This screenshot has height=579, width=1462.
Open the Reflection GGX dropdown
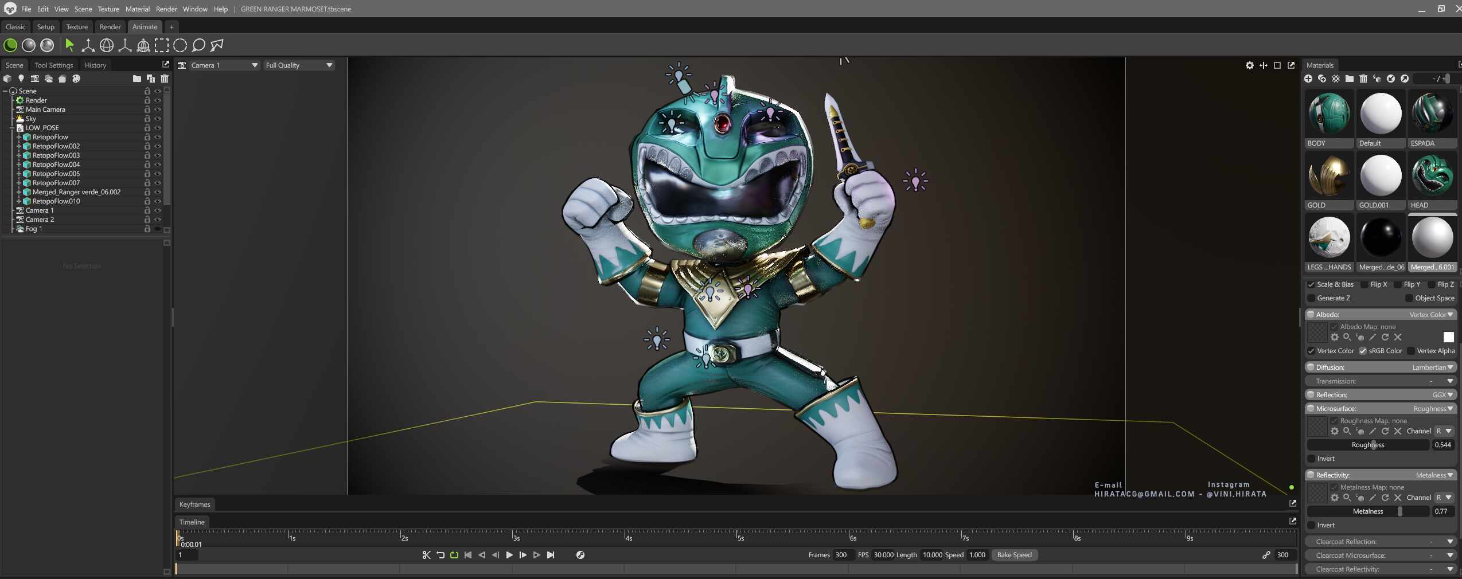(1442, 395)
